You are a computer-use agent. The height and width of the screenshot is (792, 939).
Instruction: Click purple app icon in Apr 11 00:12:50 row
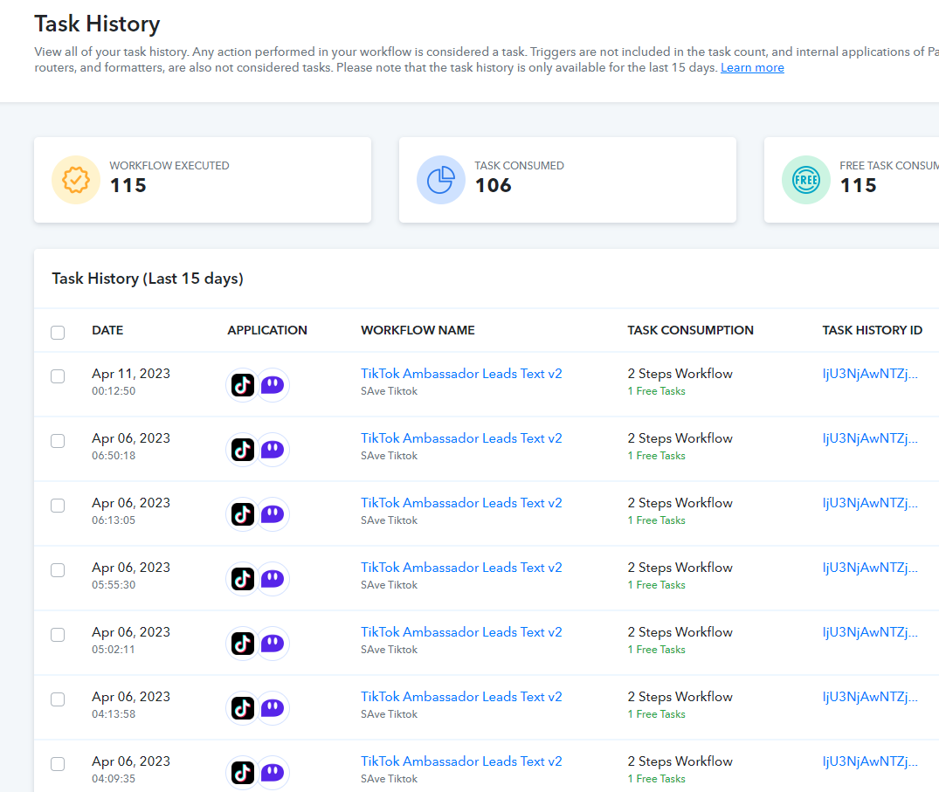click(x=273, y=385)
